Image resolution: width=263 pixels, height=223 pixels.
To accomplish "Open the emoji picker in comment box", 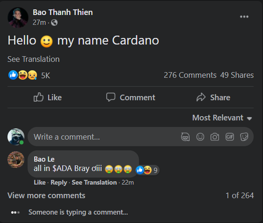I will pyautogui.click(x=200, y=137).
